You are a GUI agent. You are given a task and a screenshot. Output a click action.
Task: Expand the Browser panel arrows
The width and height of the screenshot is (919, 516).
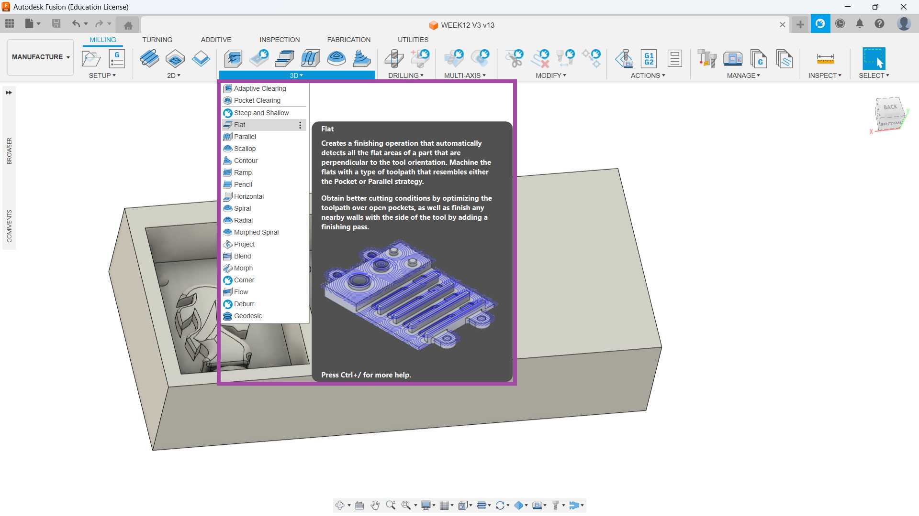click(x=9, y=93)
